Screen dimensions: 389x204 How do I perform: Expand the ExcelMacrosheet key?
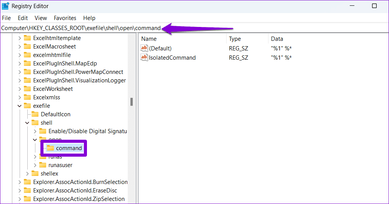point(20,47)
